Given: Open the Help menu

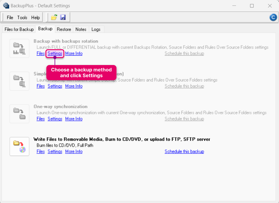Looking at the screenshot, I should pos(36,18).
